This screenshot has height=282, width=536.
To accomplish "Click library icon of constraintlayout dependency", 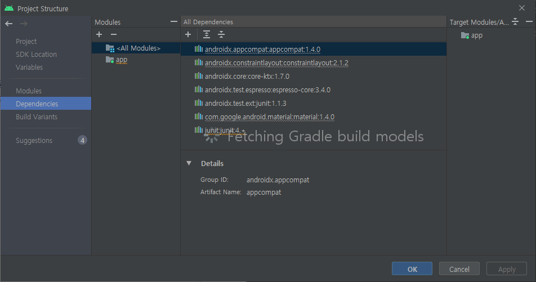I will tap(199, 62).
